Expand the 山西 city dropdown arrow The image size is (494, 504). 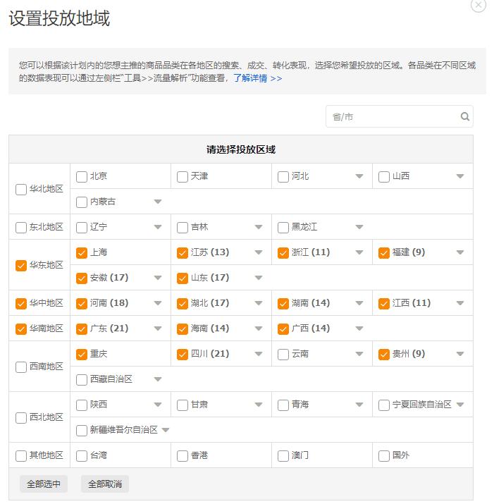pos(460,176)
